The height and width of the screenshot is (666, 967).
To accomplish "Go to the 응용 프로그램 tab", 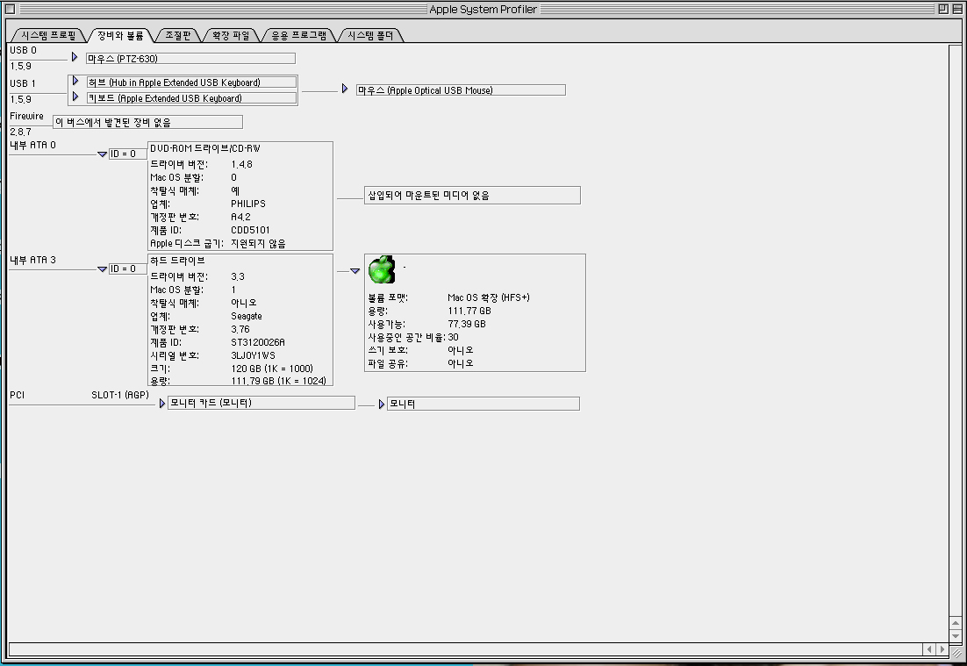I will (298, 35).
